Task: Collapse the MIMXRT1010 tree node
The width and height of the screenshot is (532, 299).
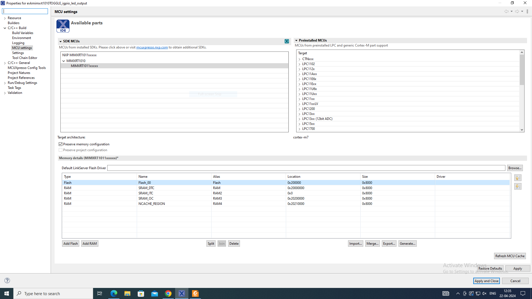Action: (x=64, y=61)
